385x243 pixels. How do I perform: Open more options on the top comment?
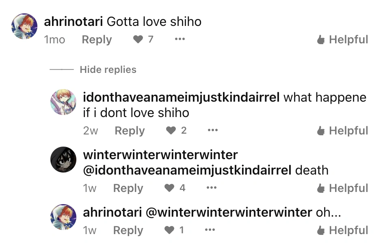click(180, 39)
